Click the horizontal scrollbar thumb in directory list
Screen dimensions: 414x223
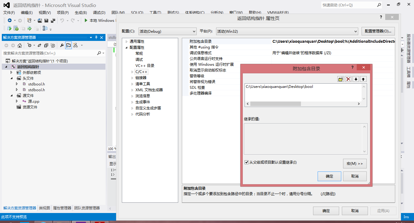275,104
